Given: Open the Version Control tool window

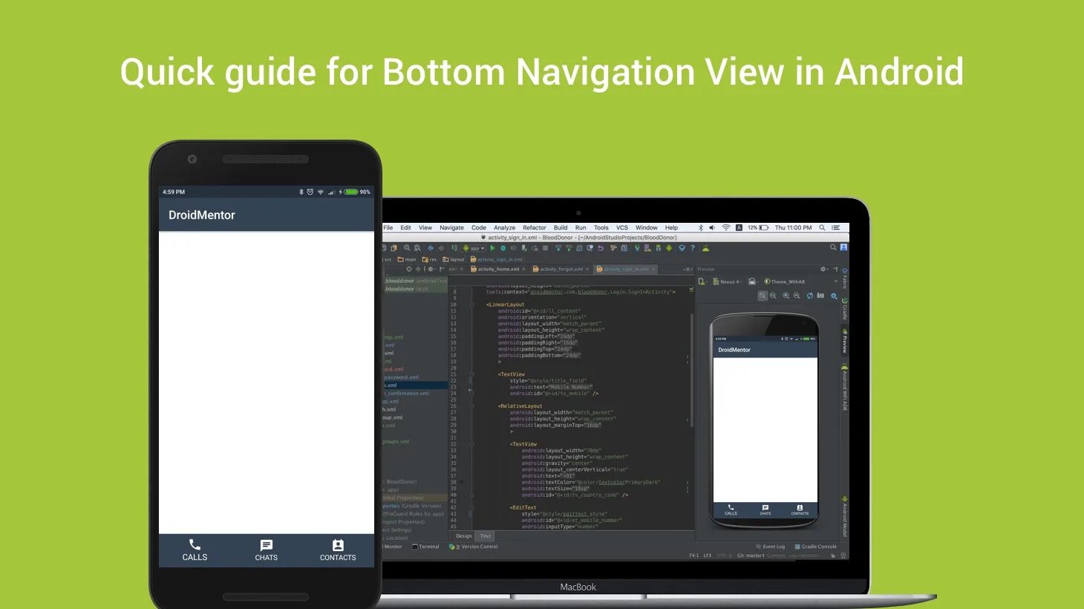Looking at the screenshot, I should click(x=474, y=547).
